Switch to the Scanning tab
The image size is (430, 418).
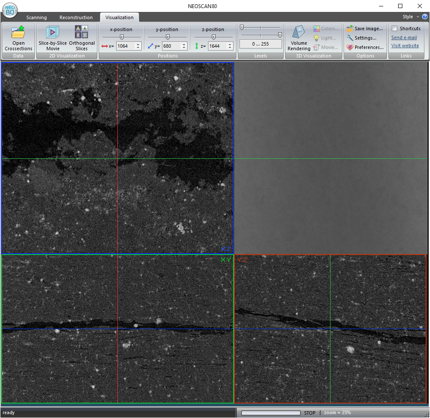pos(37,17)
